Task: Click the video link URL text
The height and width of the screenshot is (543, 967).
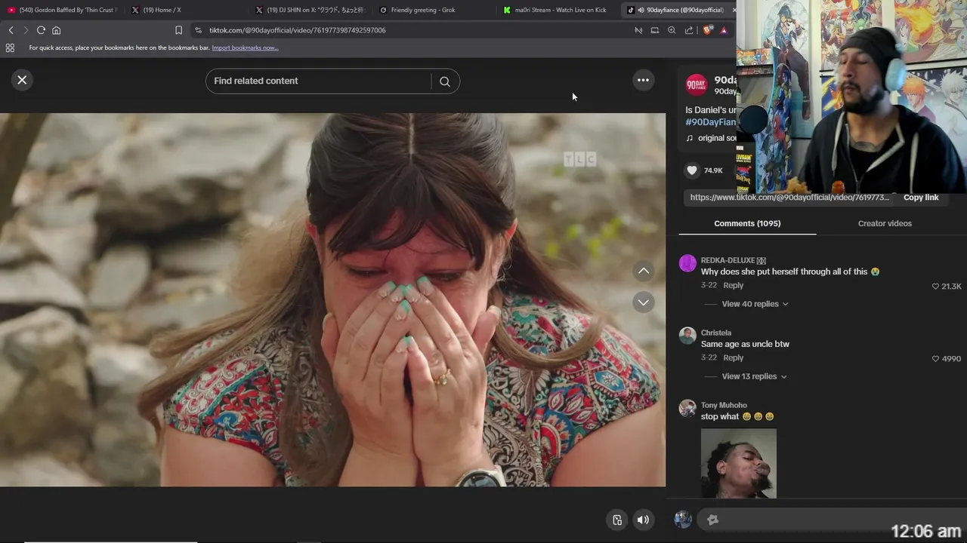Action: point(789,198)
